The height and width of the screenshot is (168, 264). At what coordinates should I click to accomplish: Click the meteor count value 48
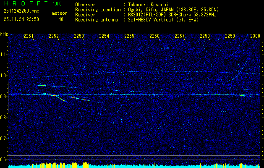pyautogui.click(x=61, y=19)
